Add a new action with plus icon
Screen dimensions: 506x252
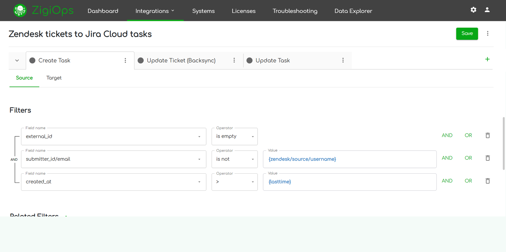[487, 59]
